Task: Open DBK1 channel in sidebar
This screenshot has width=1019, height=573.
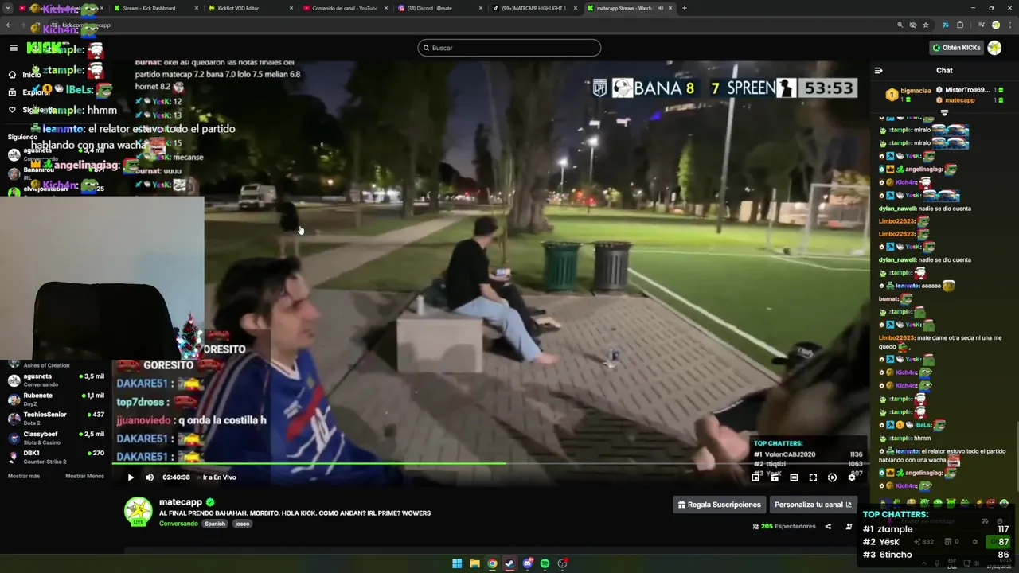Action: click(x=56, y=457)
